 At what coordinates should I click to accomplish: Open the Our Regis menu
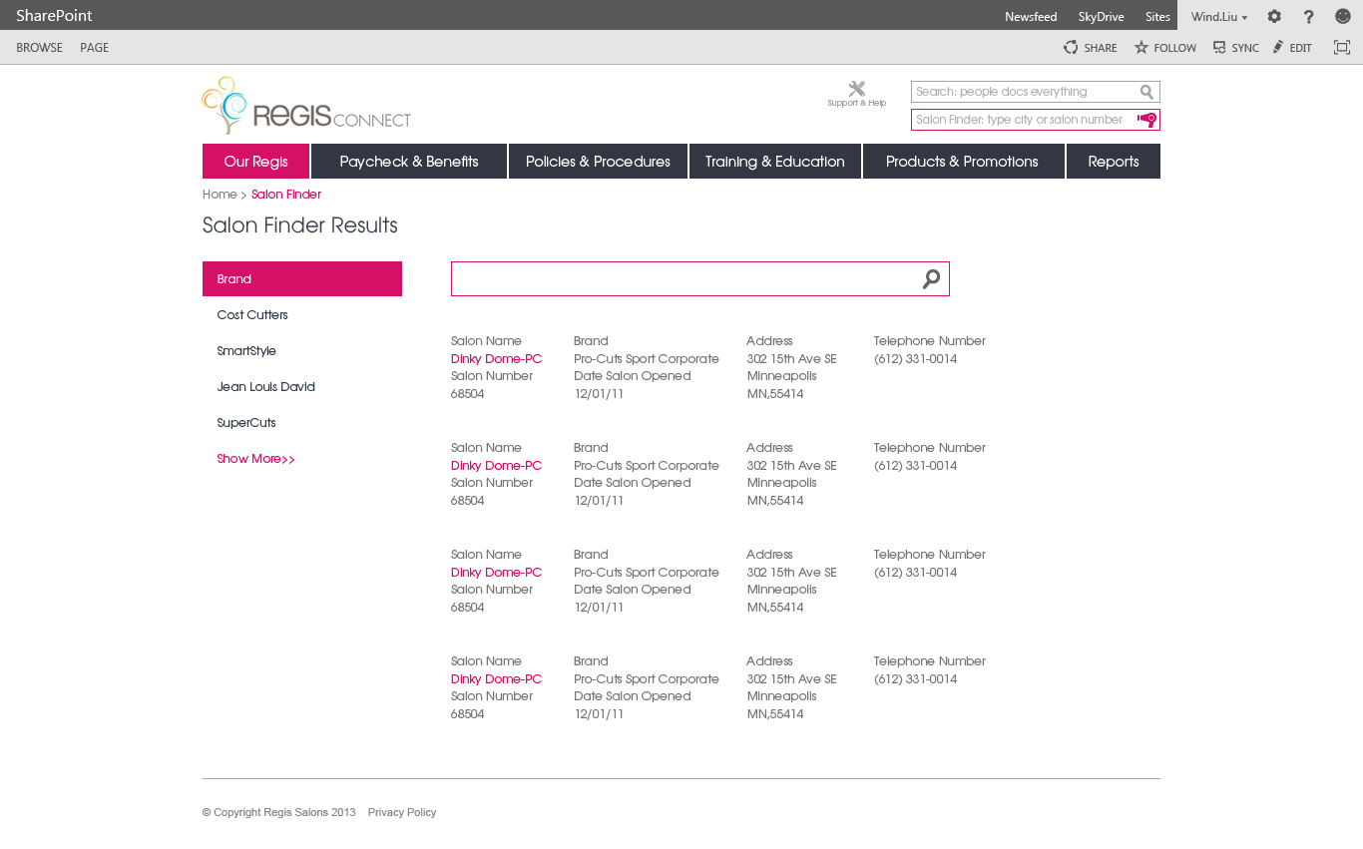255,162
